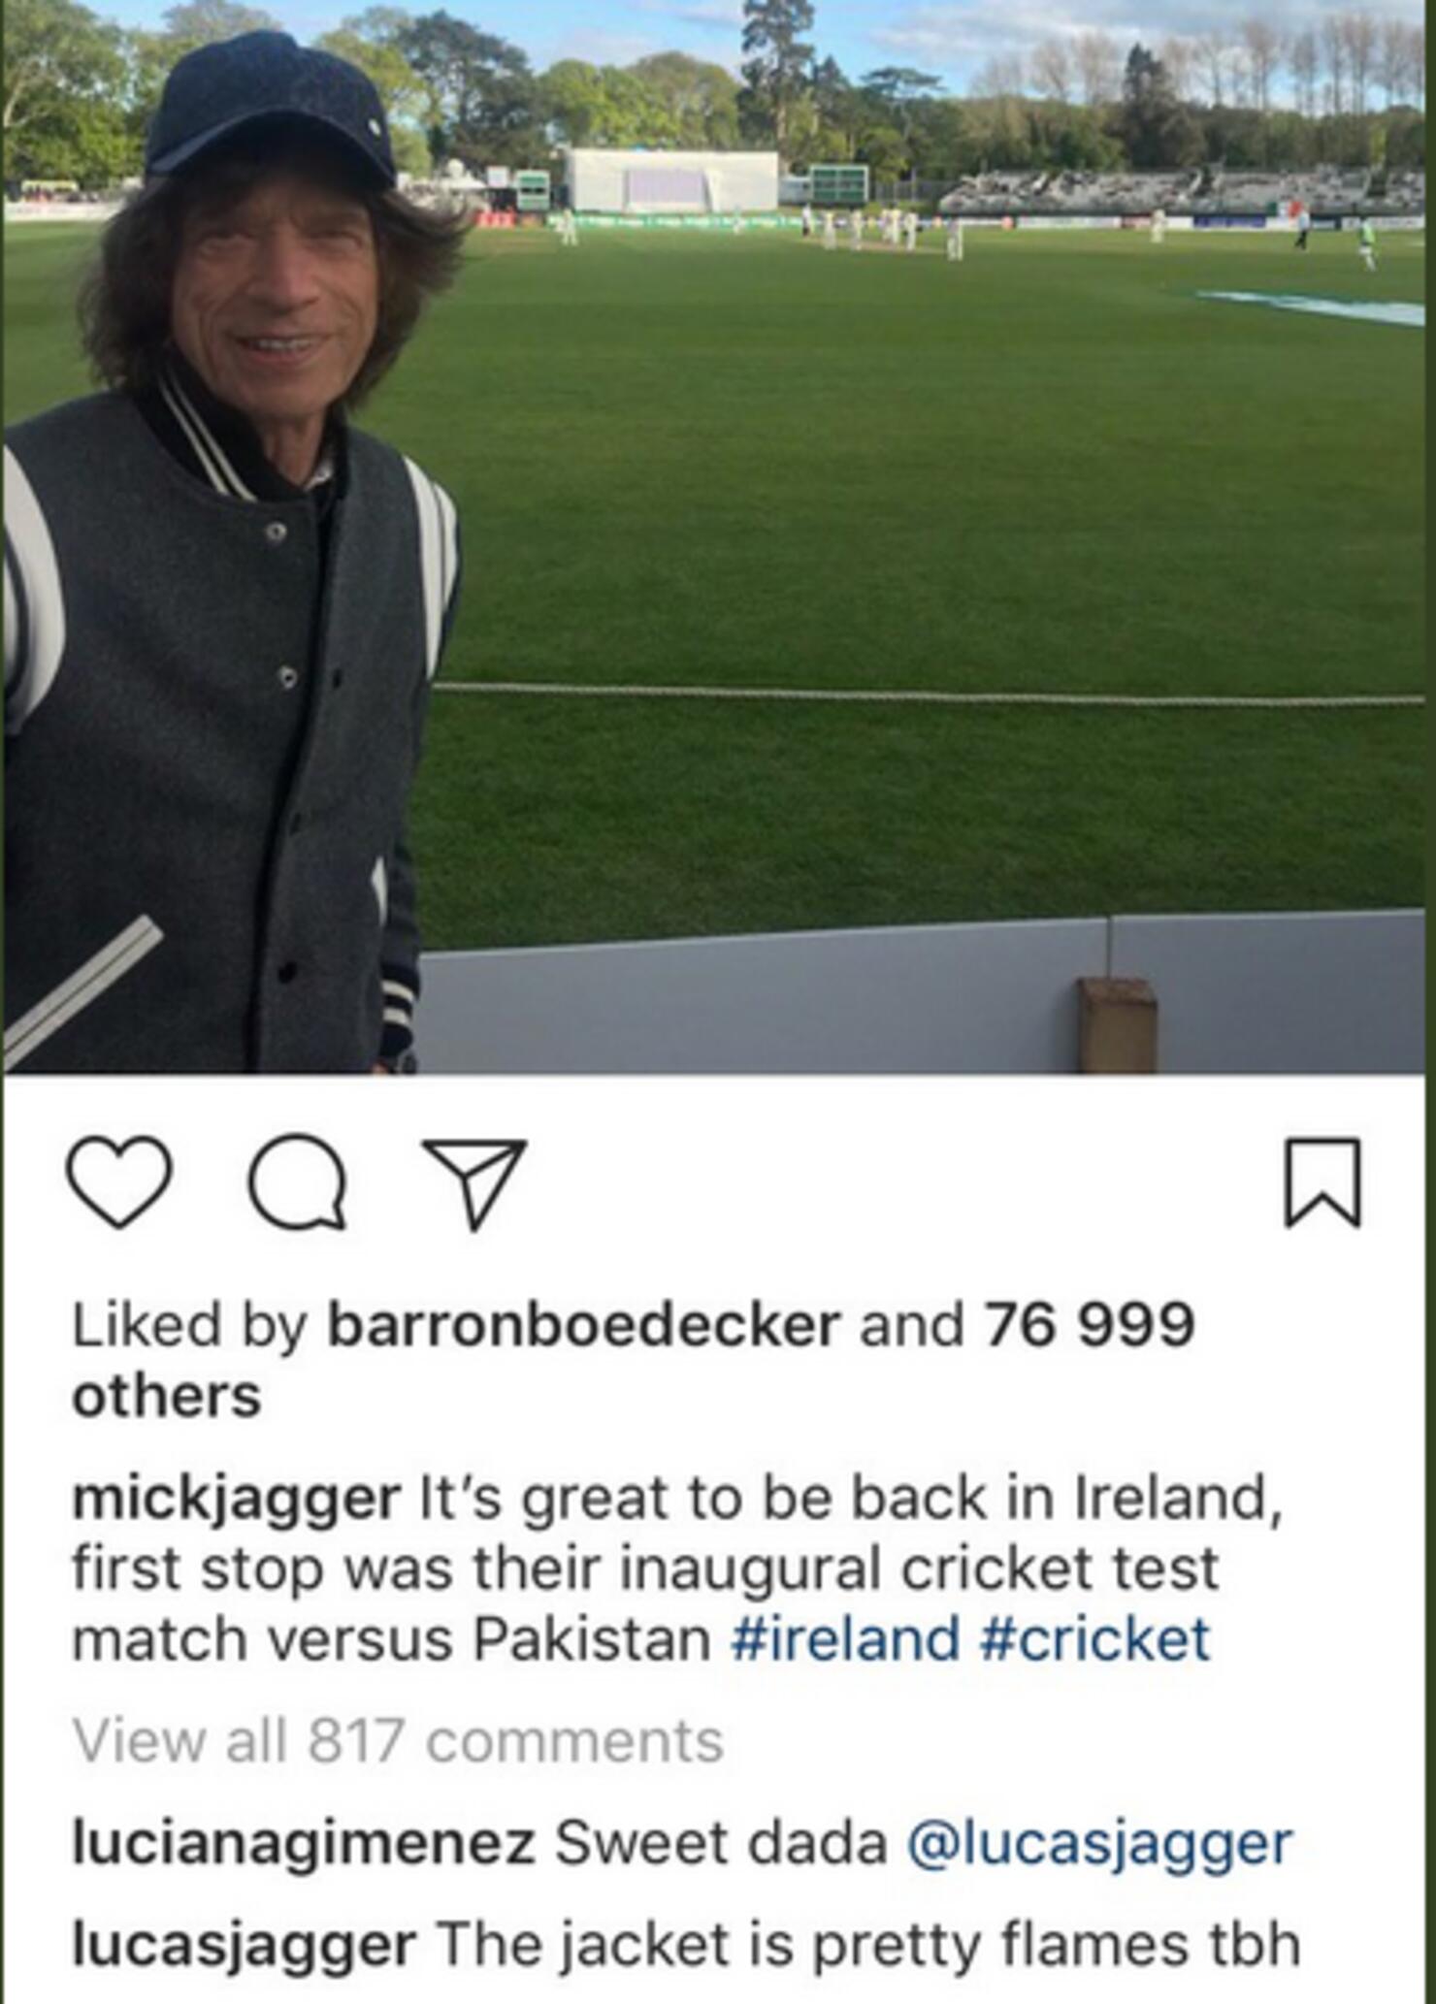This screenshot has width=1436, height=2004.
Task: Tap the cricket ground post photo
Action: point(718,536)
